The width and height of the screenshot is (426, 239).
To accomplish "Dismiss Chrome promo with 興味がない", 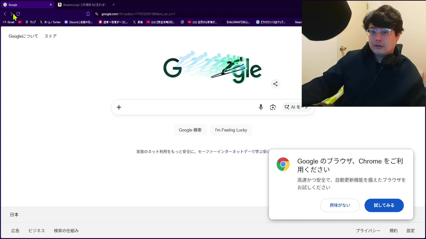I will [x=340, y=205].
